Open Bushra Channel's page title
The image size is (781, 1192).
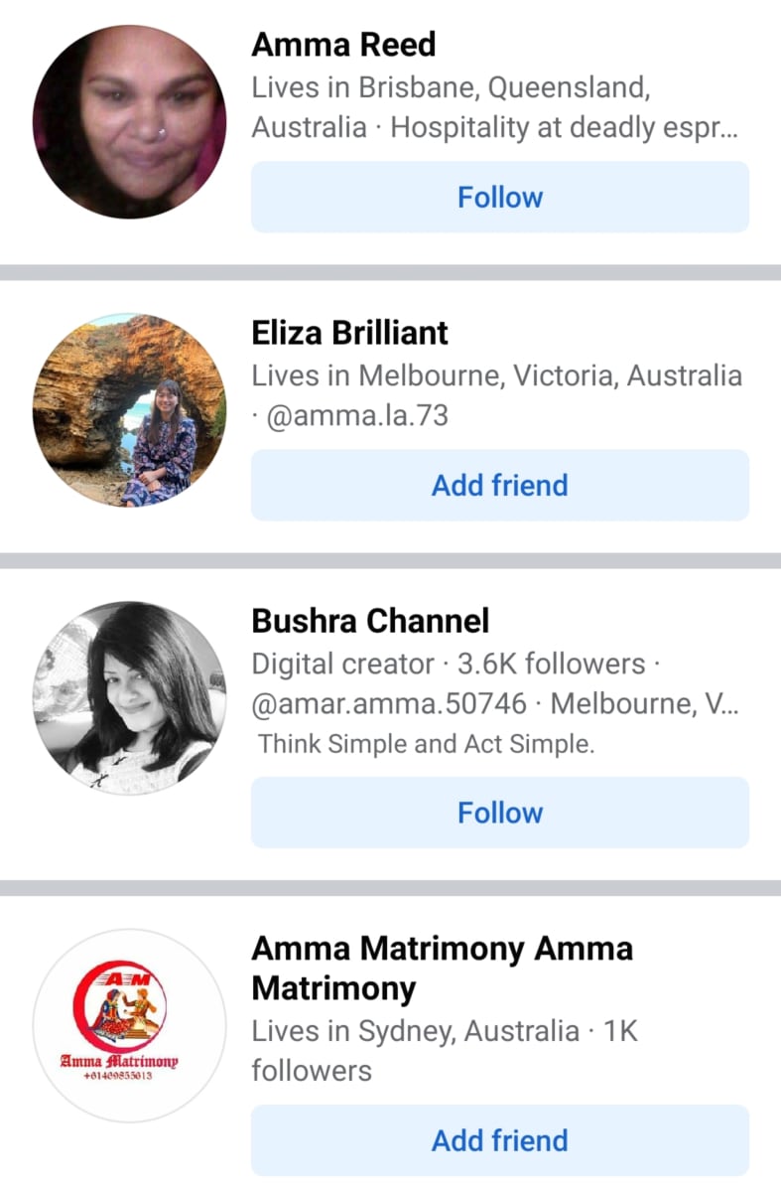click(370, 621)
